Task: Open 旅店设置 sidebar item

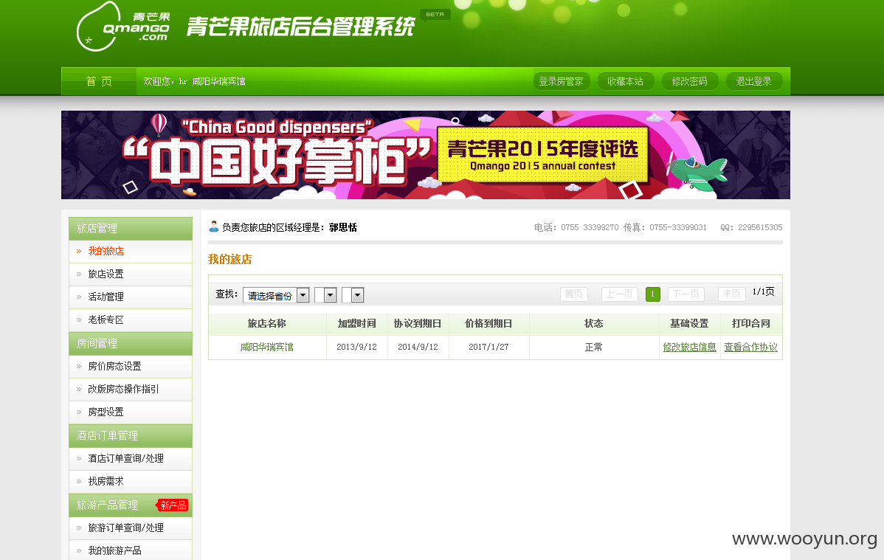Action: point(130,274)
